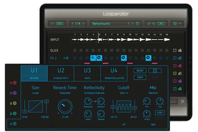Switch to the U3 VINYL tab
The width and height of the screenshot is (198, 132).
[87, 73]
